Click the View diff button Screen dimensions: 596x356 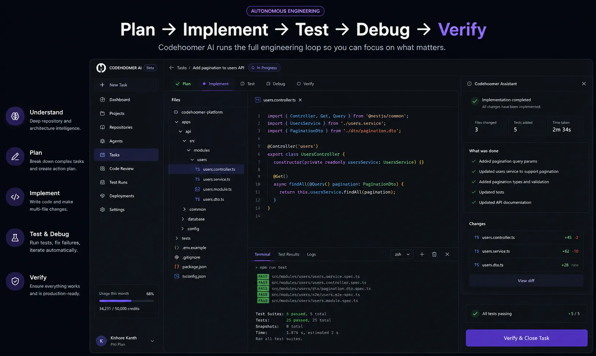526,281
